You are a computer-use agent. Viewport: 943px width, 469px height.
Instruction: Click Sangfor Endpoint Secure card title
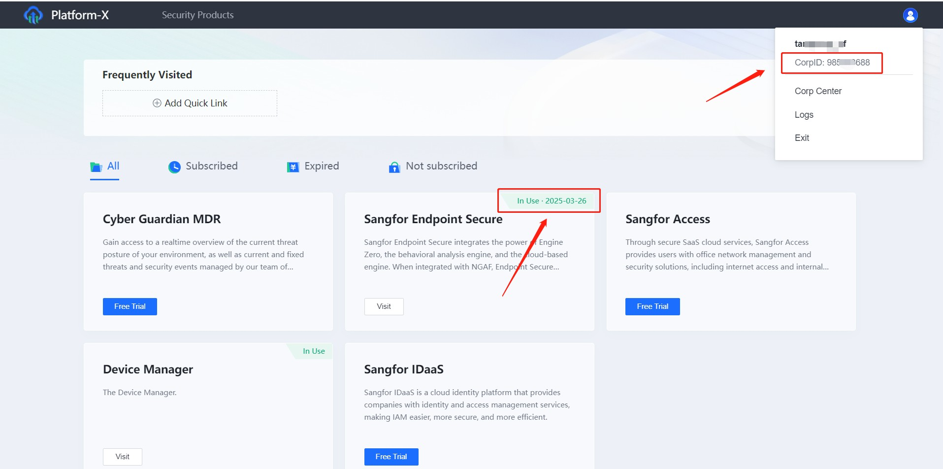tap(433, 219)
